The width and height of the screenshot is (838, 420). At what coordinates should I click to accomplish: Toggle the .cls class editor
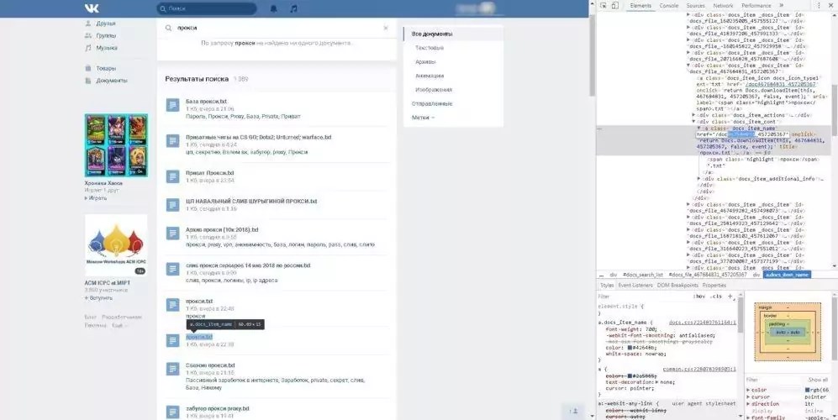coord(715,297)
